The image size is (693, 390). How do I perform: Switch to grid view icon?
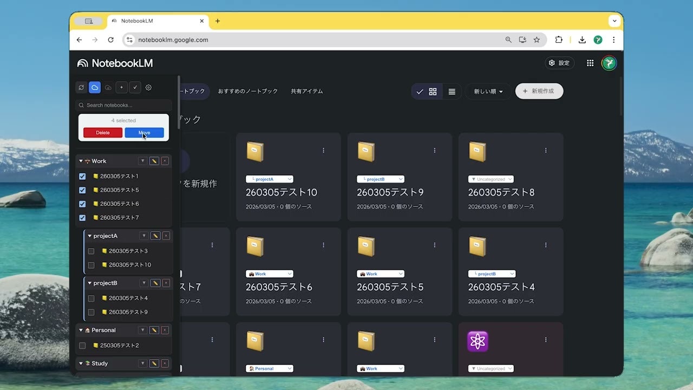(x=427, y=92)
